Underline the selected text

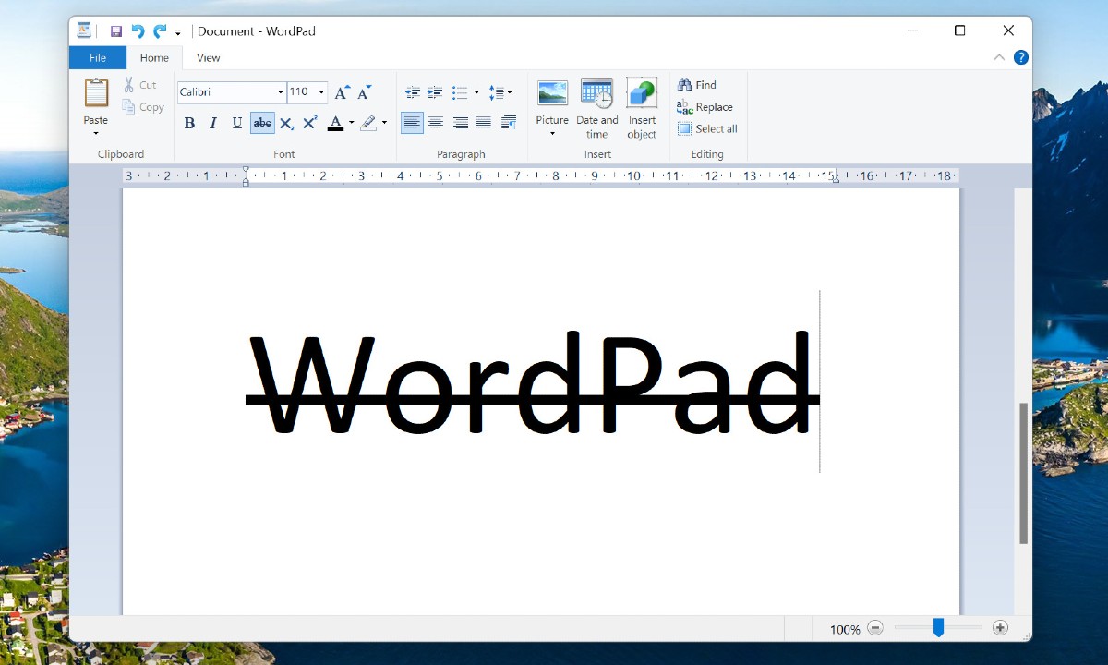tap(236, 122)
